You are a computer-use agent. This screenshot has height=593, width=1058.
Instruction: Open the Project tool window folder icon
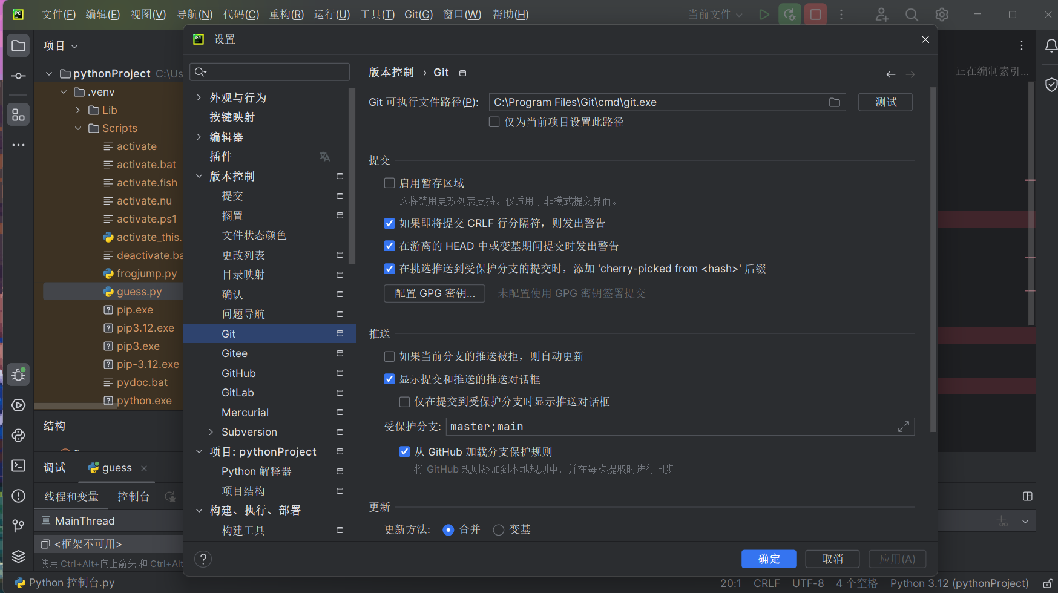click(19, 46)
